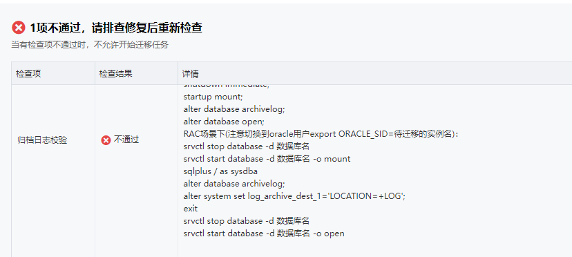Click the RAC场景下 instruction line
572x257 pixels.
click(321, 134)
